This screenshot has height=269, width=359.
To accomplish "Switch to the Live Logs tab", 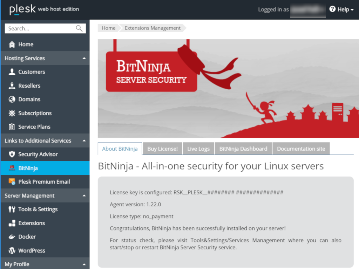I will pyautogui.click(x=198, y=149).
